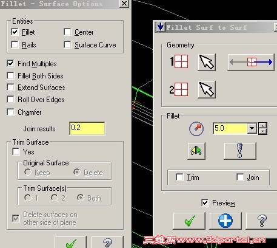This screenshot has width=277, height=248.
Task: Open fillet options with exclamation button
Action: pyautogui.click(x=240, y=151)
